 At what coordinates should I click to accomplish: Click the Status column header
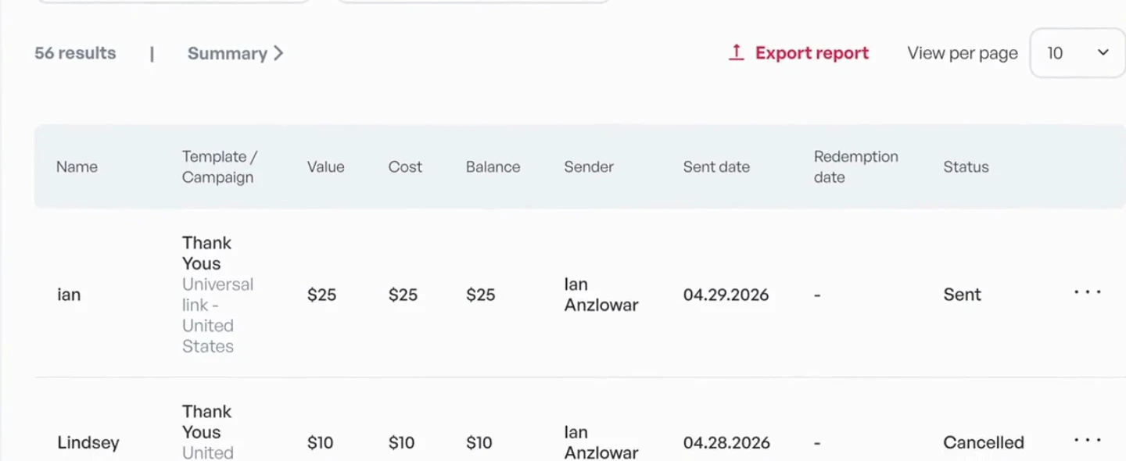tap(966, 166)
